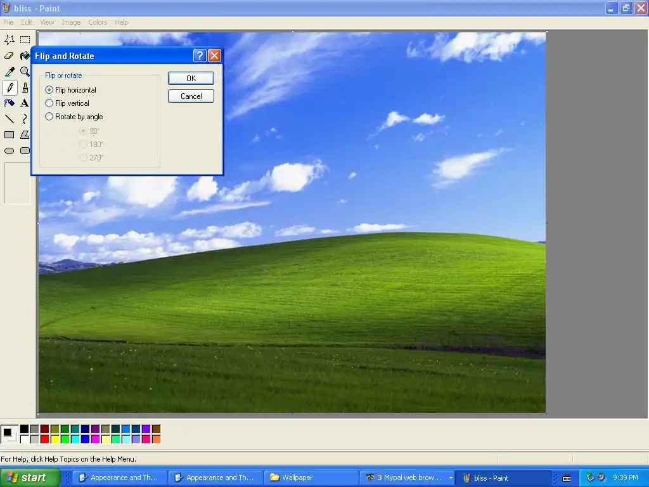The width and height of the screenshot is (649, 487).
Task: Pick the orange color swatch
Action: pyautogui.click(x=156, y=439)
